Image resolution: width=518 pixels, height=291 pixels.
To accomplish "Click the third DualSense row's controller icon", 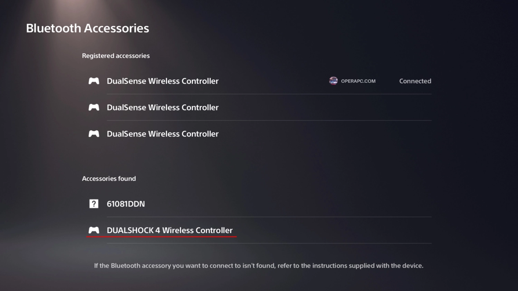I will (x=94, y=134).
